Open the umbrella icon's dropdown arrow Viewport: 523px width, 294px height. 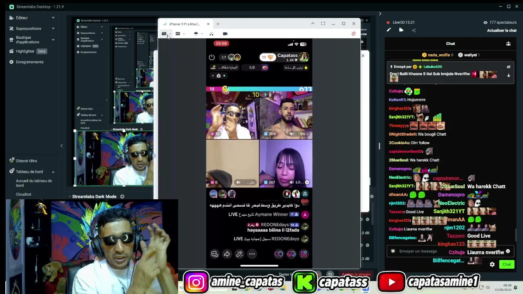[202, 34]
